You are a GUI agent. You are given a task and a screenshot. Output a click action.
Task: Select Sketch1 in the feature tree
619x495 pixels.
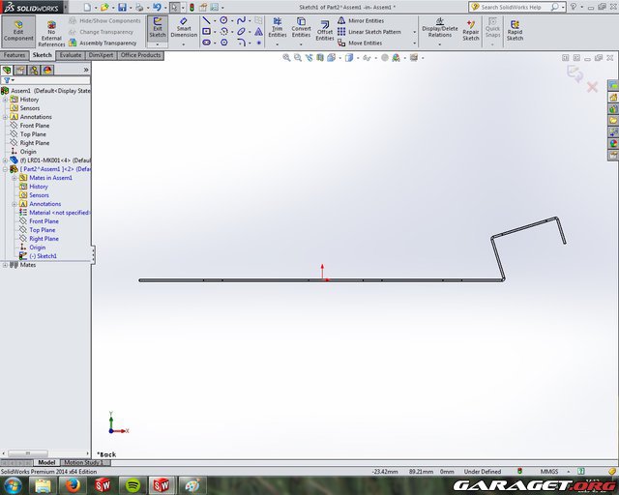point(43,256)
